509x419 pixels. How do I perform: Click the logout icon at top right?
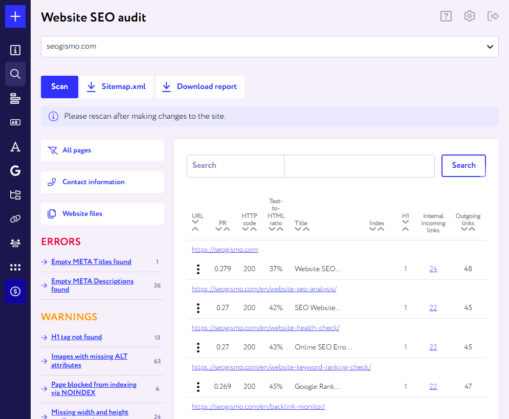point(493,16)
